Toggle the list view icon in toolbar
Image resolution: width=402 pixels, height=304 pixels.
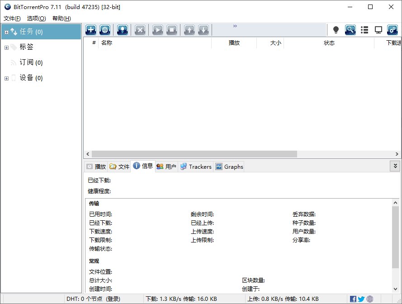pyautogui.click(x=364, y=30)
